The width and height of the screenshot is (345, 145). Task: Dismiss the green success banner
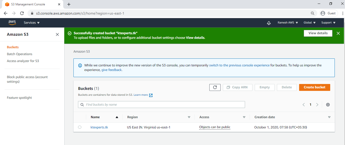[338, 33]
